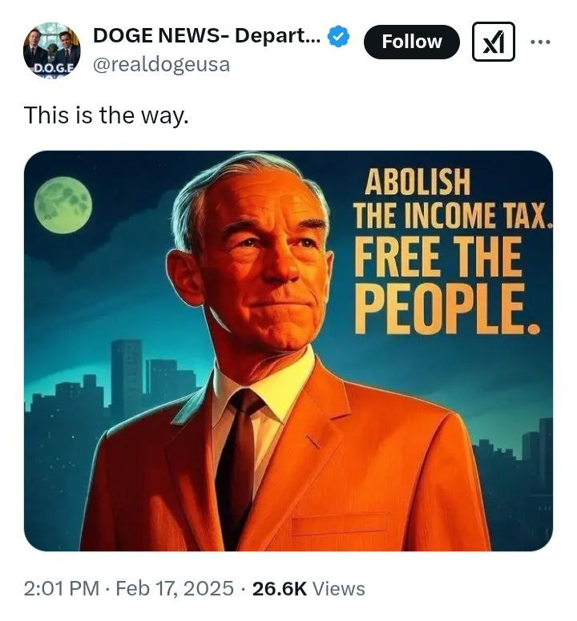Open the DOGE NEWS profile avatar
This screenshot has height=621, width=577.
pyautogui.click(x=51, y=50)
